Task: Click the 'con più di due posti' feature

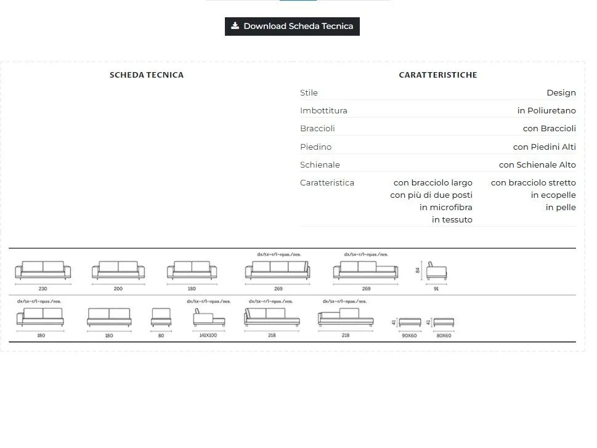Action: tap(431, 195)
